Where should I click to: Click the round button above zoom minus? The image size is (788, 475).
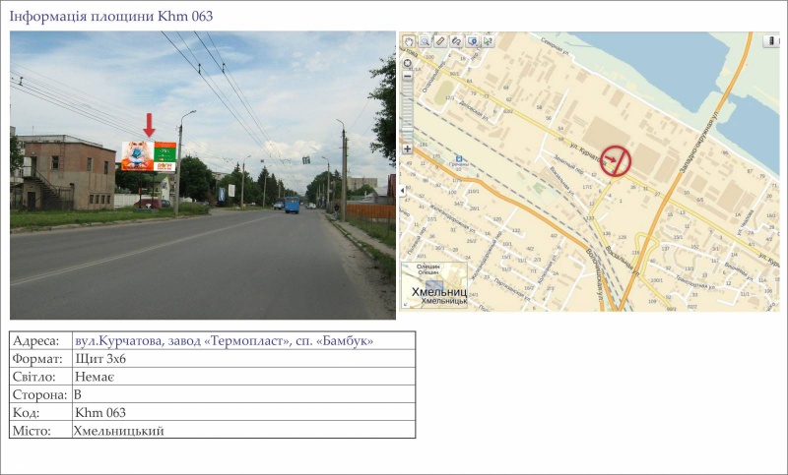[408, 63]
